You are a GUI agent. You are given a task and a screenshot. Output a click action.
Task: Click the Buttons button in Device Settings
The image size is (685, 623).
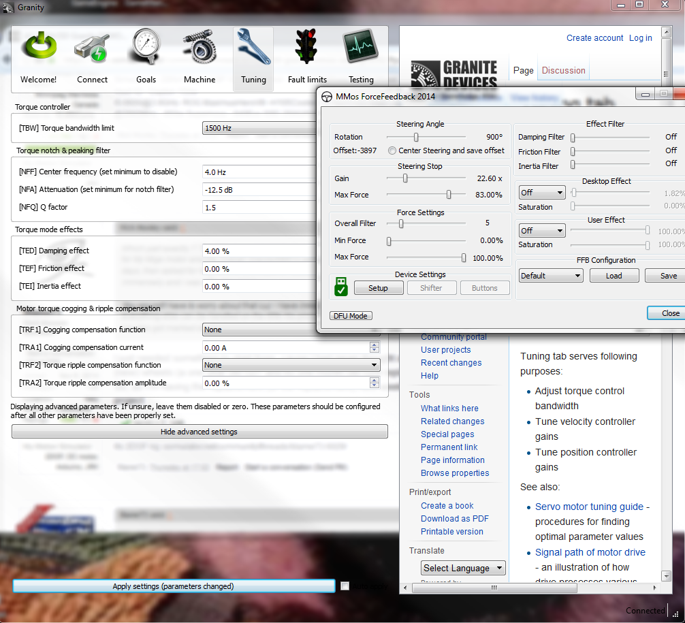(x=485, y=288)
